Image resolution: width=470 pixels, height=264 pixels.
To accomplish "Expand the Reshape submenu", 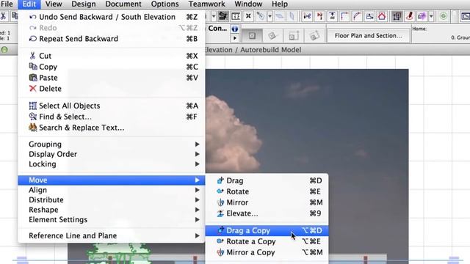I will click(x=112, y=210).
